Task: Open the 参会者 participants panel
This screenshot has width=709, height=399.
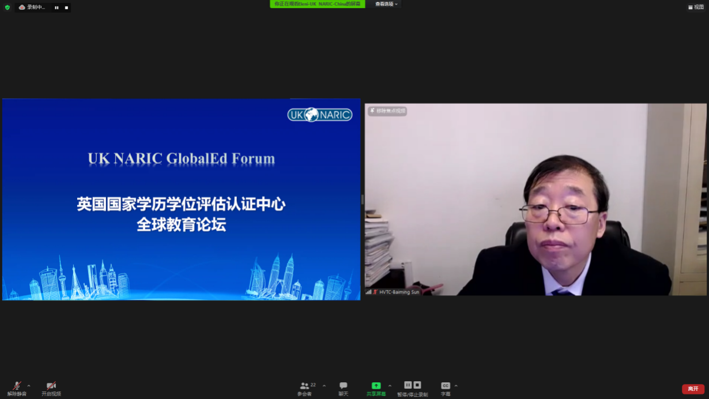Action: [x=305, y=389]
